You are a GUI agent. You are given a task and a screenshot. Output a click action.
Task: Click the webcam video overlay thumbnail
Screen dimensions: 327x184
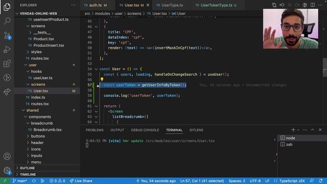pyautogui.click(x=290, y=29)
